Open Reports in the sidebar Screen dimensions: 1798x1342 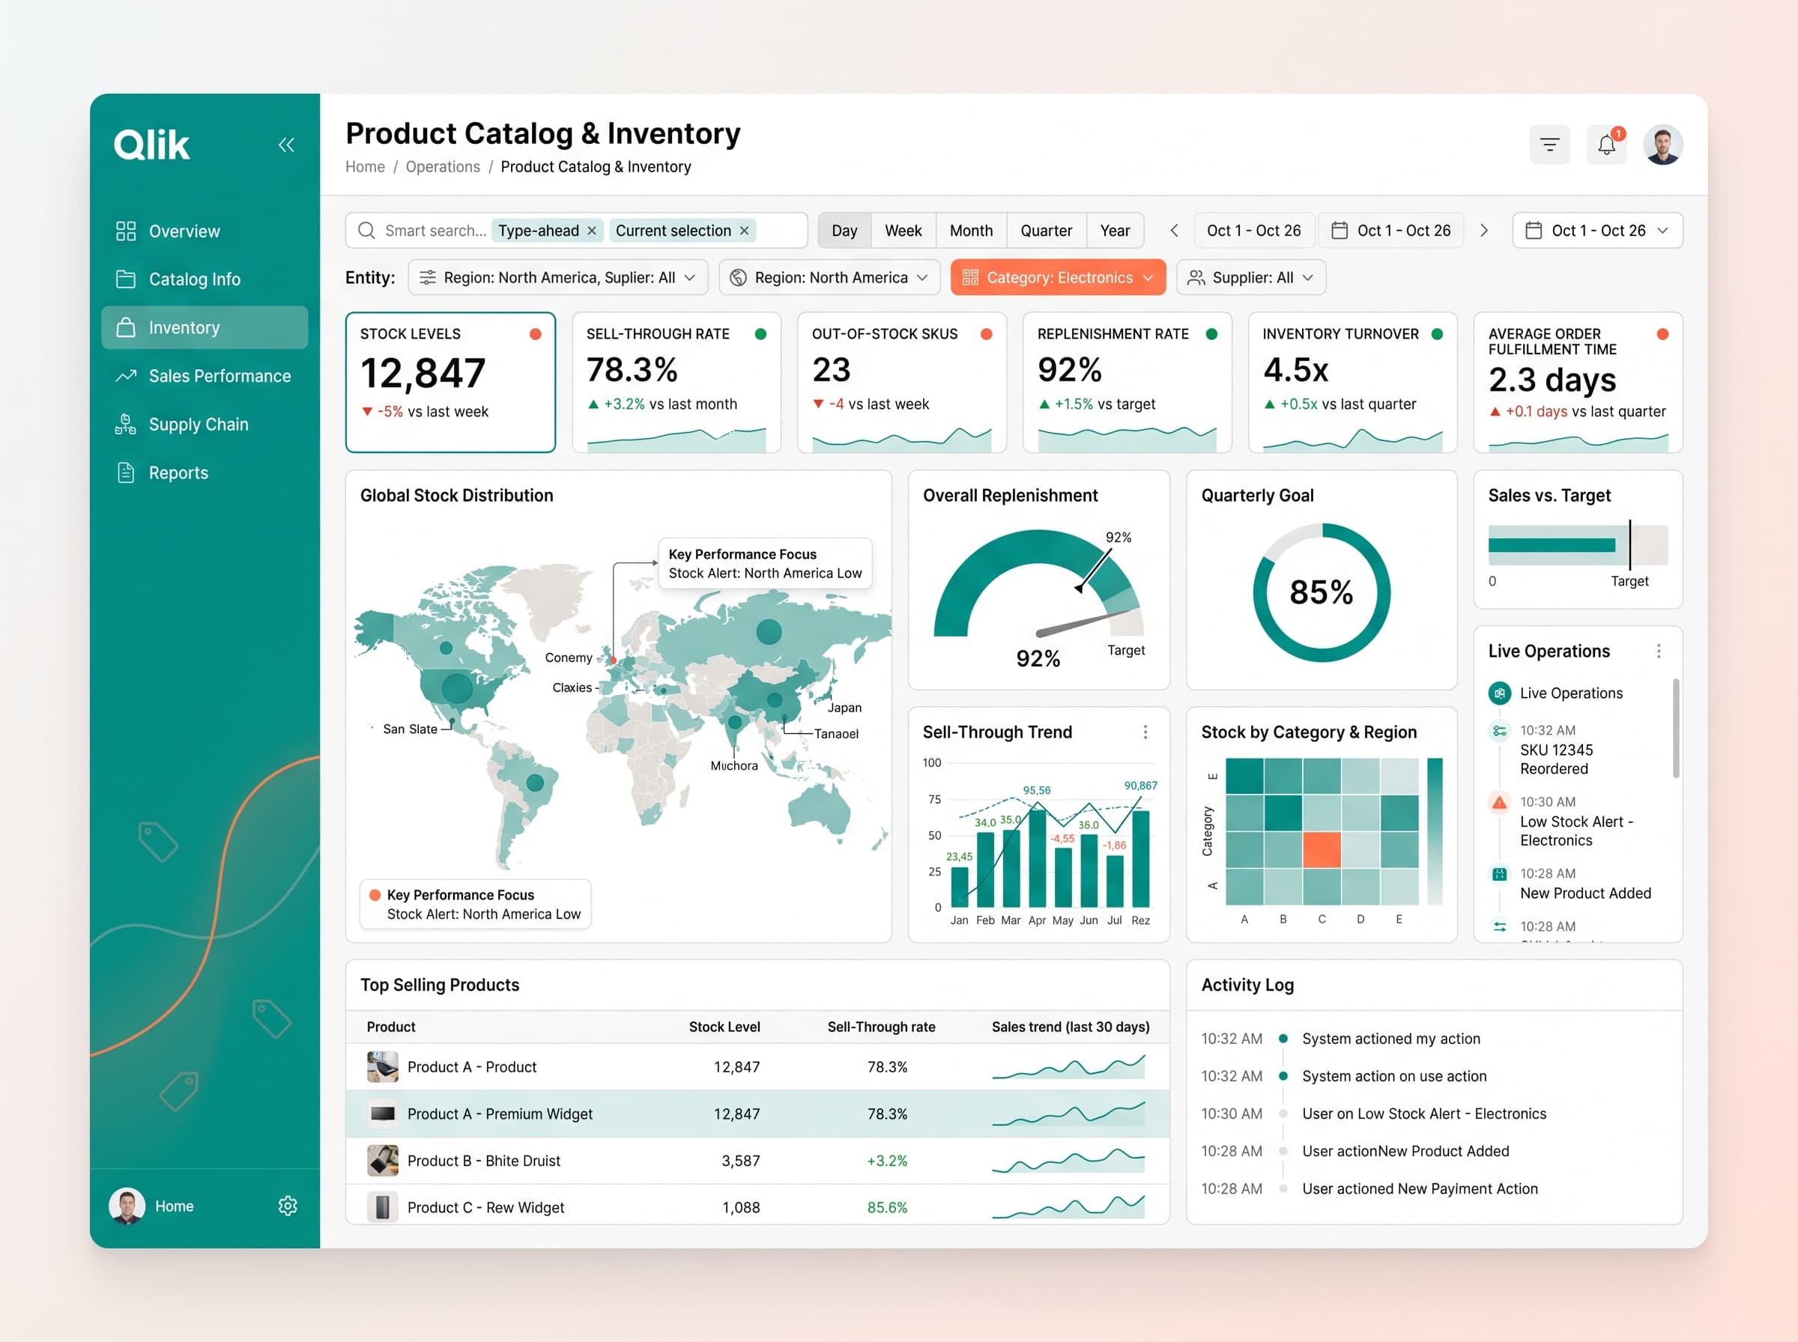204,472
